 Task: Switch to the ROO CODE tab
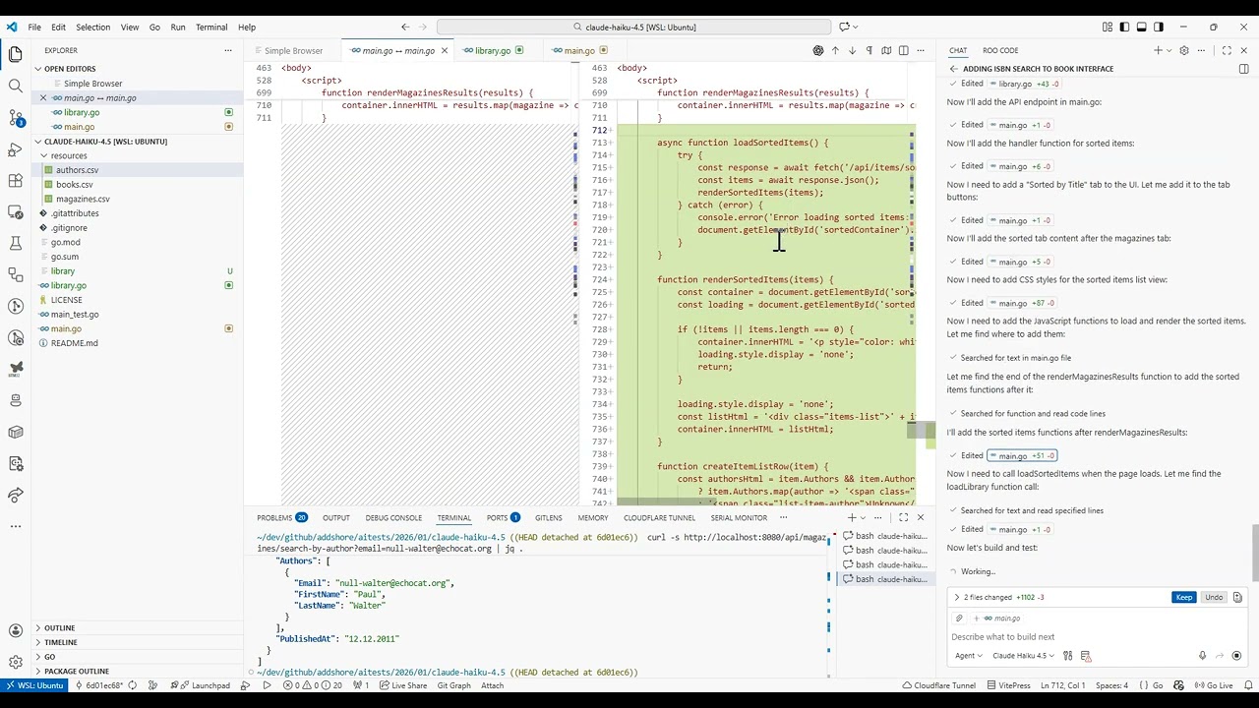1000,50
